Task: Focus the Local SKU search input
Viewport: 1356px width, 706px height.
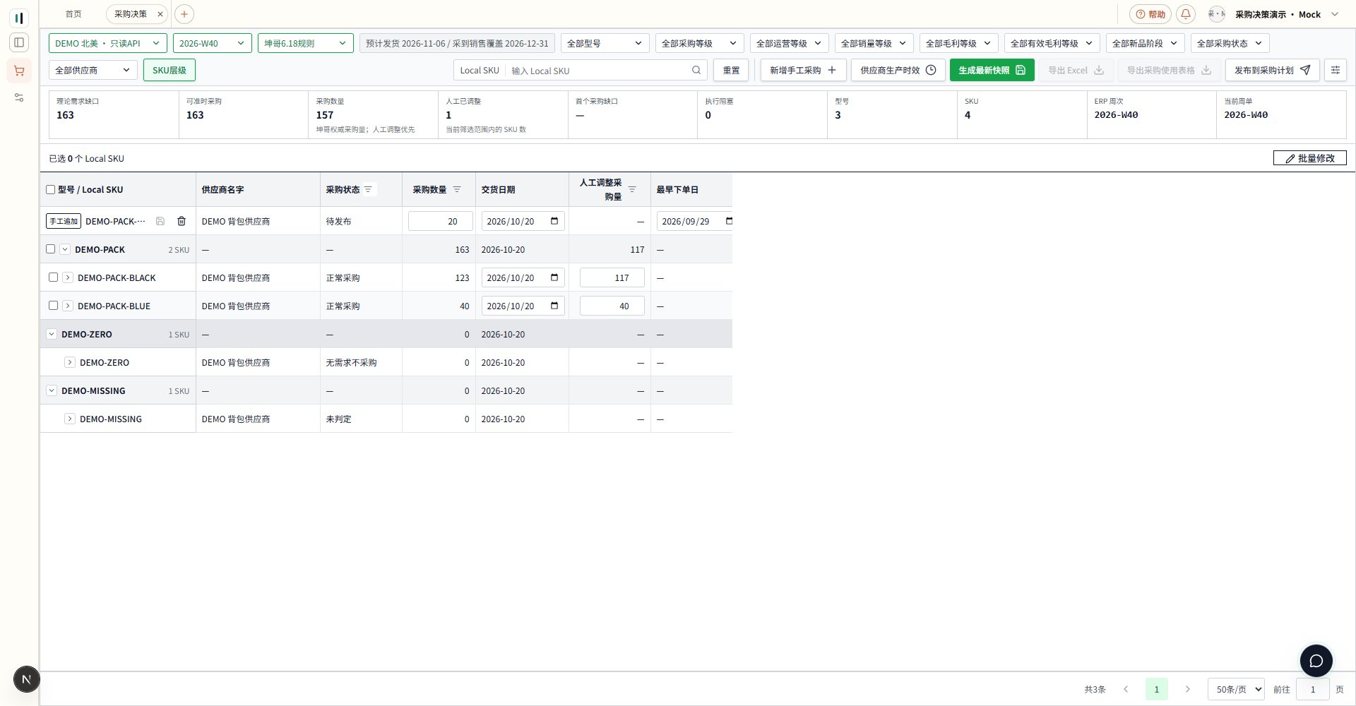Action: tap(598, 70)
